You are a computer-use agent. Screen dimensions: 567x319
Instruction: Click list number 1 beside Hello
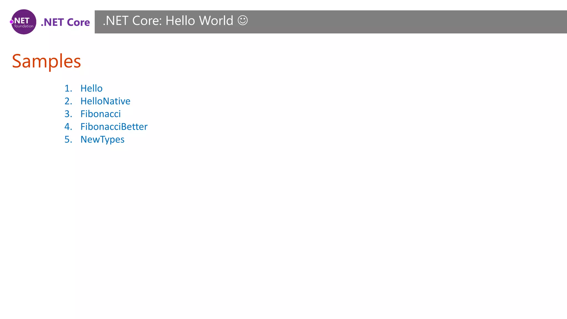coord(68,88)
